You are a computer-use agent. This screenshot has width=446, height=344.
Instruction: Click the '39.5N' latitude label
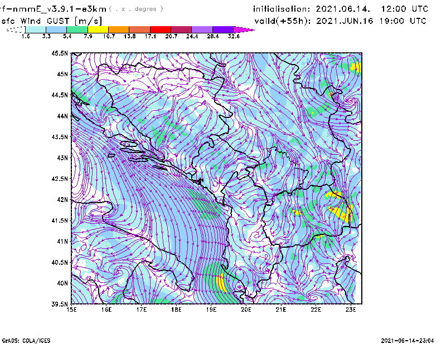(60, 304)
